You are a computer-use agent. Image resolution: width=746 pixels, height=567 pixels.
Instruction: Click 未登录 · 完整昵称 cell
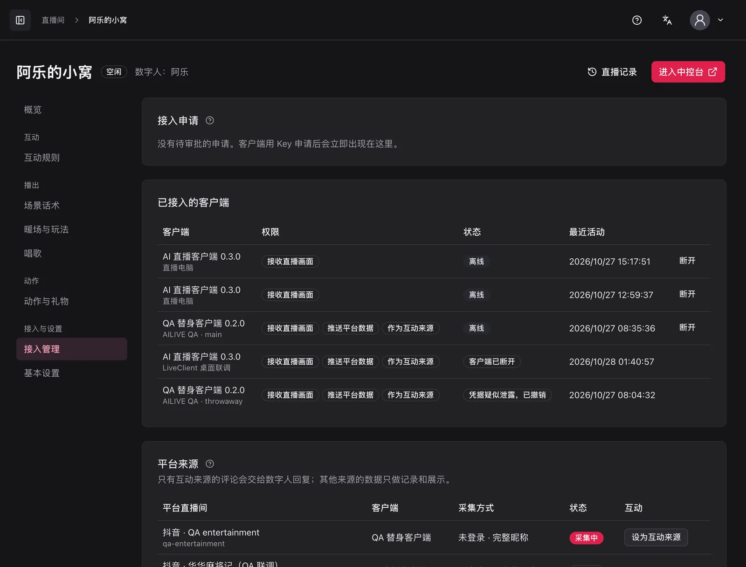pyautogui.click(x=493, y=538)
